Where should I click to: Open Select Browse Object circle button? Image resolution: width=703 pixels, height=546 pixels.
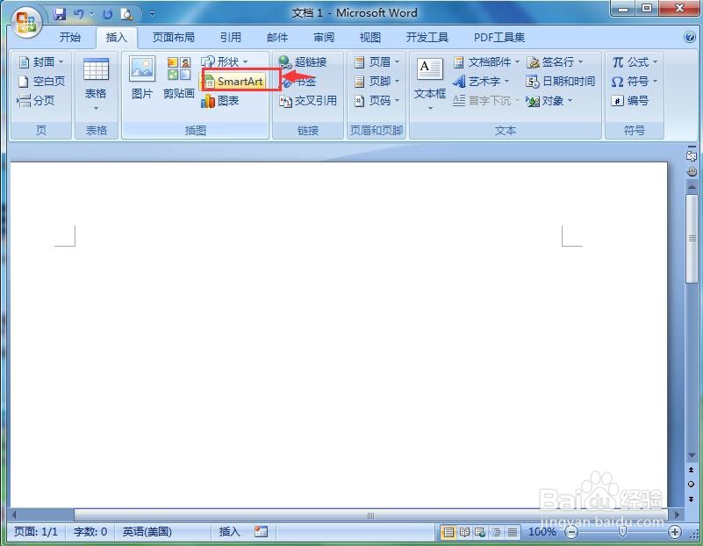(692, 485)
